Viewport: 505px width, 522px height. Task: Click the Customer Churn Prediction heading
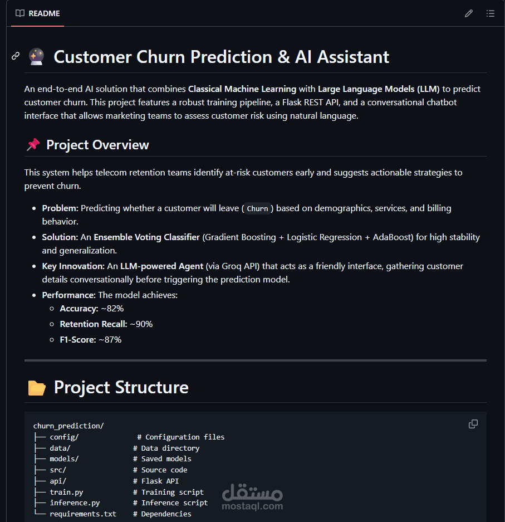tap(221, 57)
